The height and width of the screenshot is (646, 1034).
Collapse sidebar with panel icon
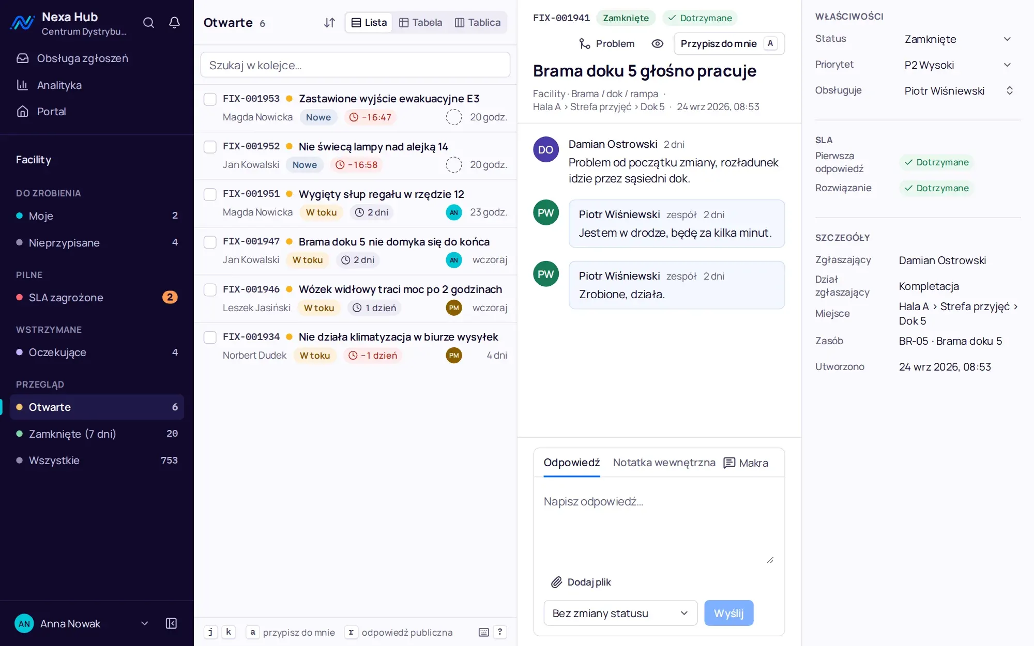(171, 623)
